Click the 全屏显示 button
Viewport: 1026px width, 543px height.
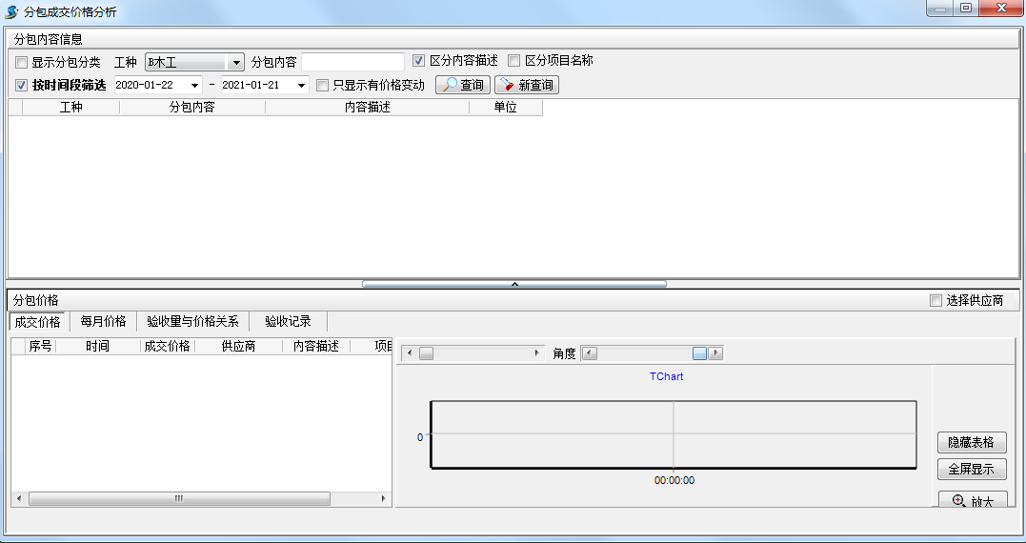tap(971, 470)
